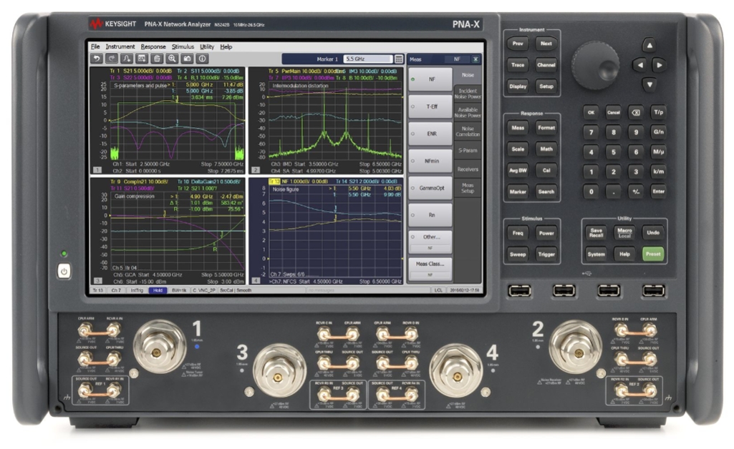This screenshot has width=734, height=449.
Task: Click the keypad icon beside Marker 1 field
Action: [398, 57]
